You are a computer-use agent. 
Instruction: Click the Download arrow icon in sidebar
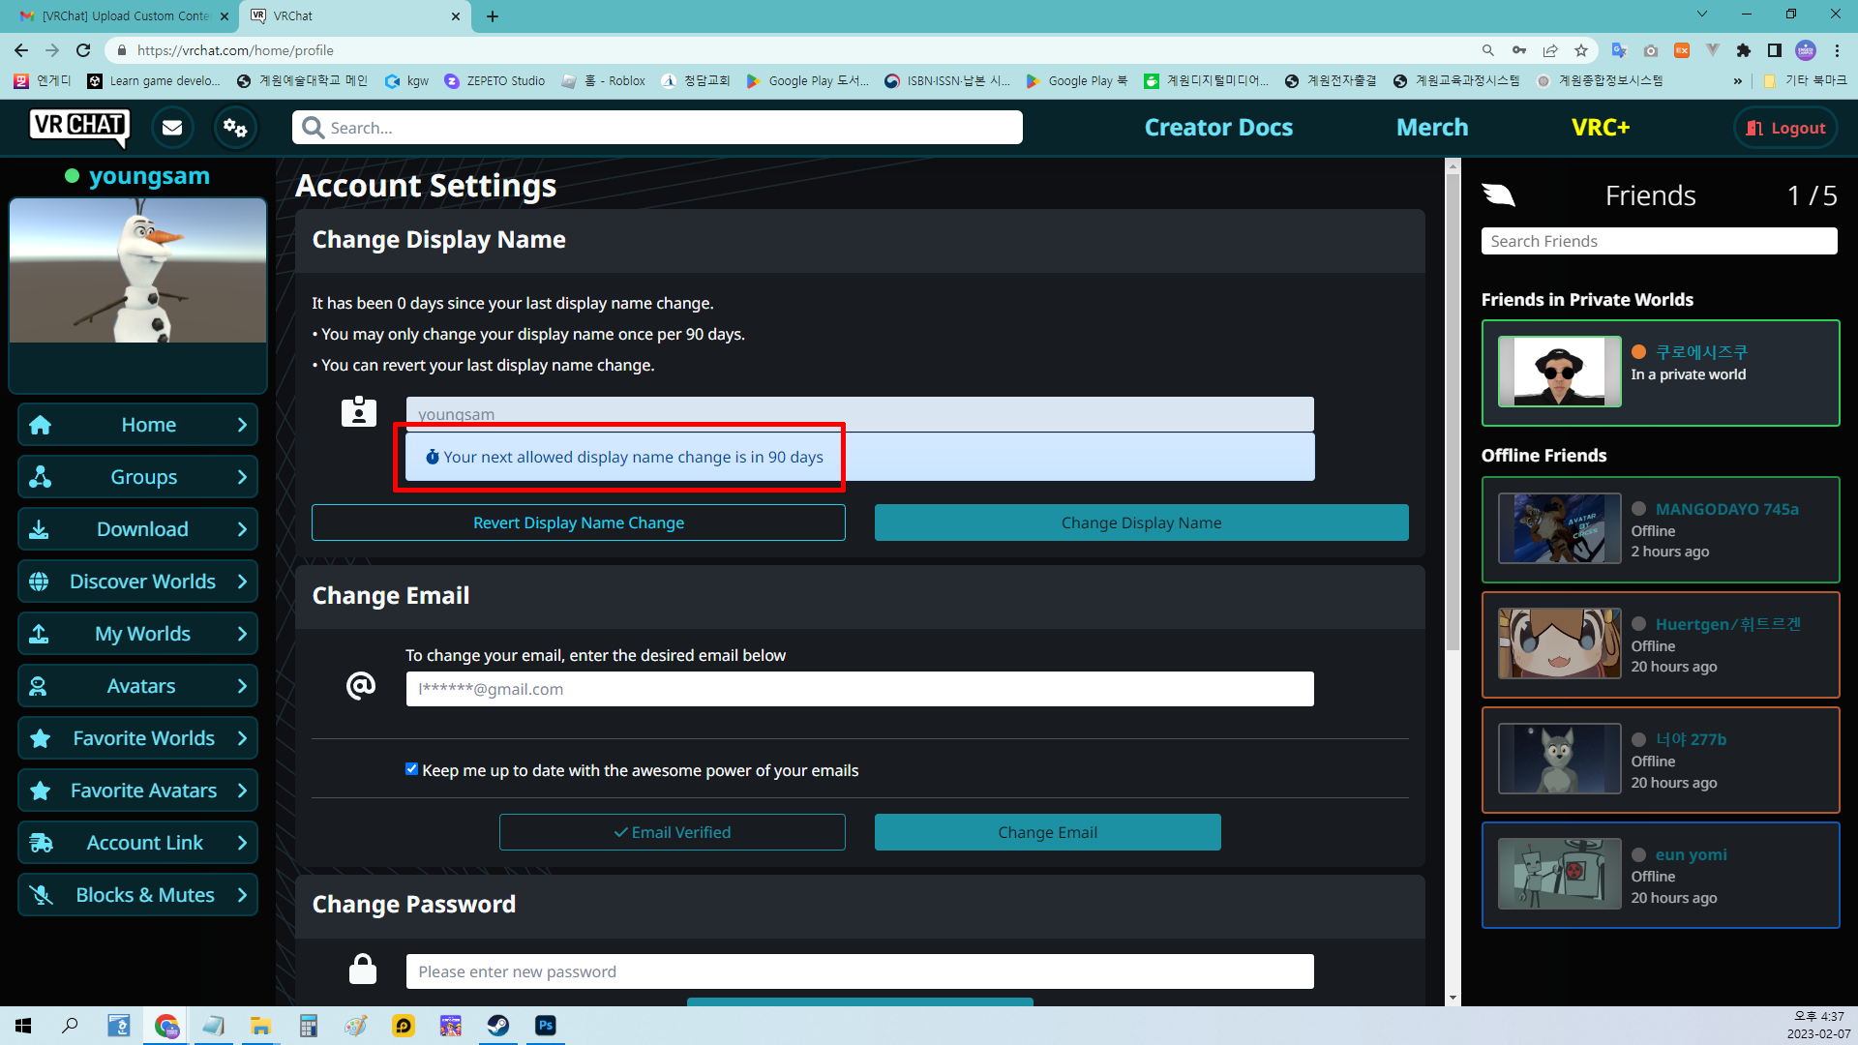click(40, 529)
